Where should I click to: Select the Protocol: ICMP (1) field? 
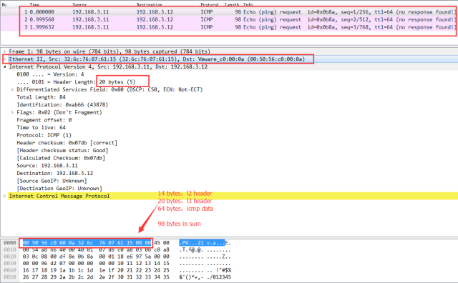point(44,135)
